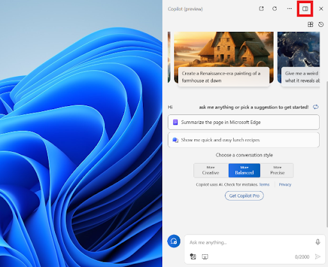Start voice input with the microphone icon
Screen dimensions: 328x267
(318, 242)
